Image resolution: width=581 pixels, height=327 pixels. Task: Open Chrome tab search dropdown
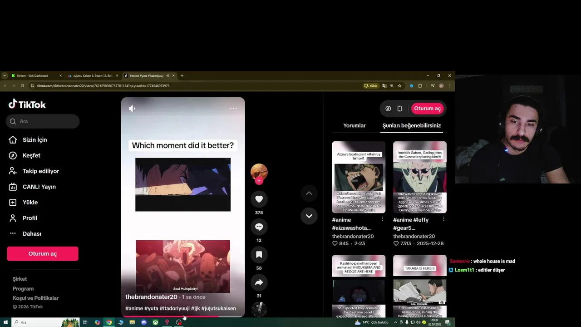pyautogui.click(x=5, y=76)
